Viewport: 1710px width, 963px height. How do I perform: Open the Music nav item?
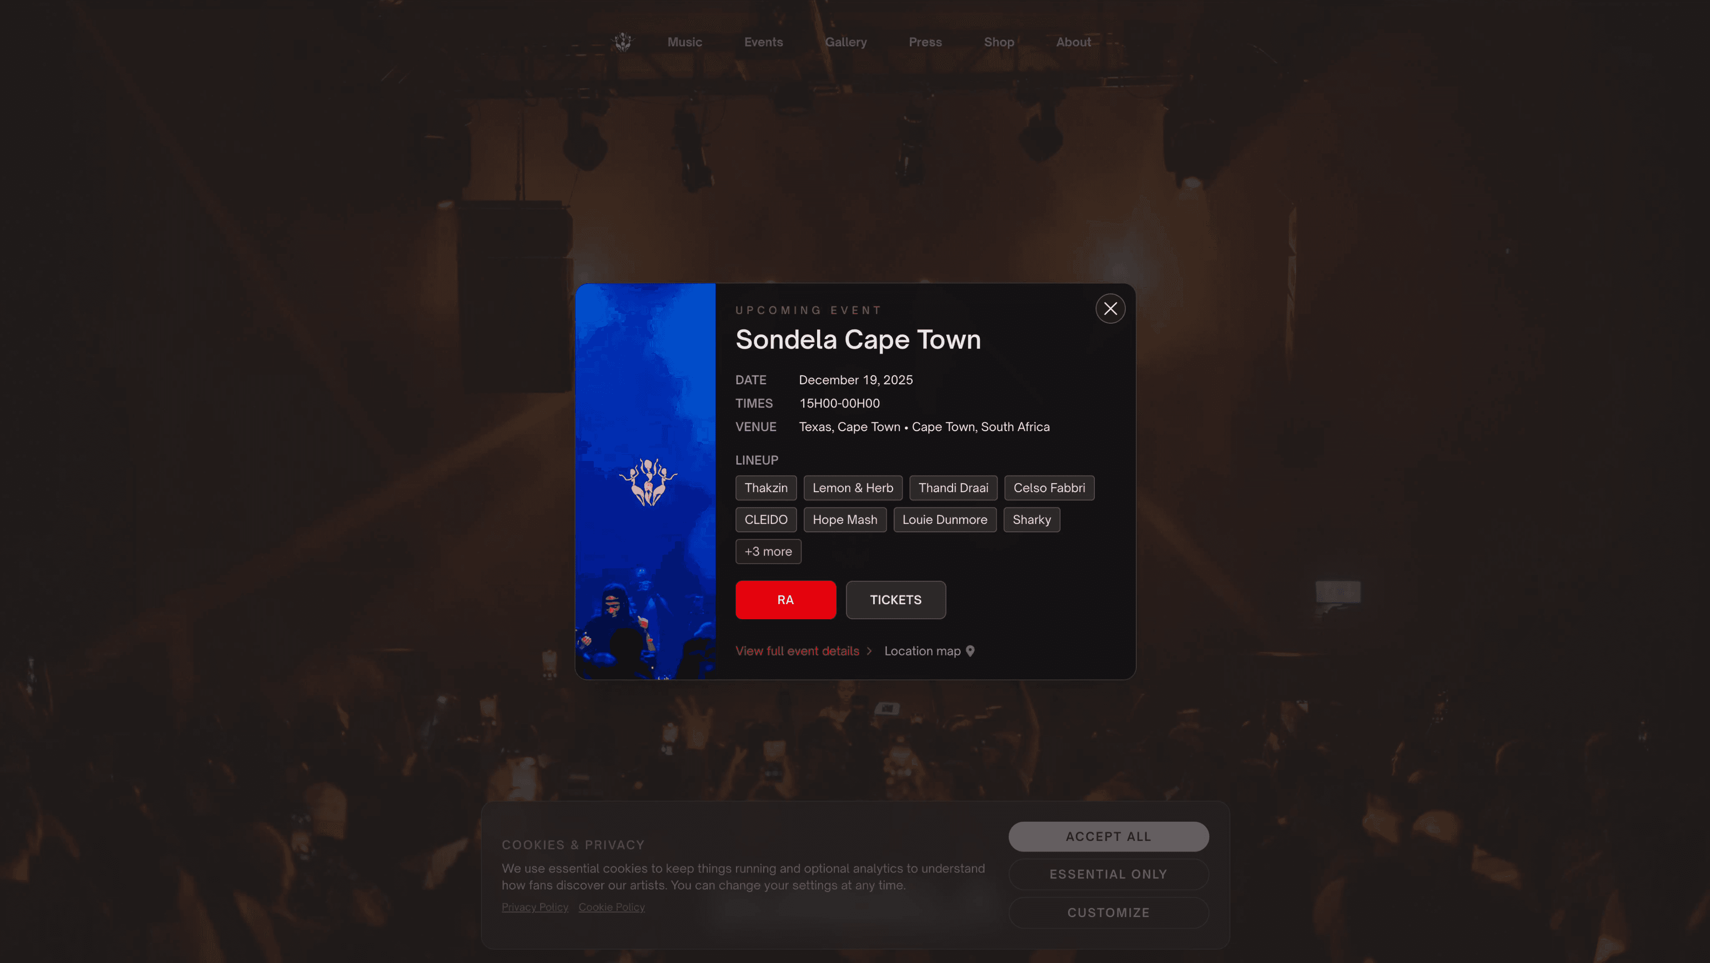pos(684,42)
